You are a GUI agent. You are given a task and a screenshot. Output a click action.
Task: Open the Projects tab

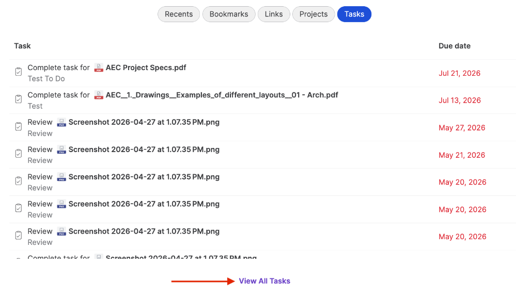point(314,14)
